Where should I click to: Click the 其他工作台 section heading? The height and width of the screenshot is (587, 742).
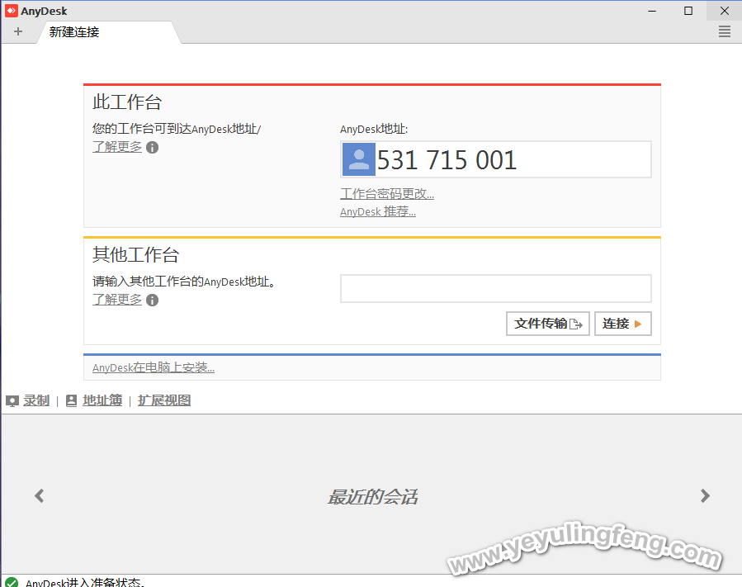[136, 254]
